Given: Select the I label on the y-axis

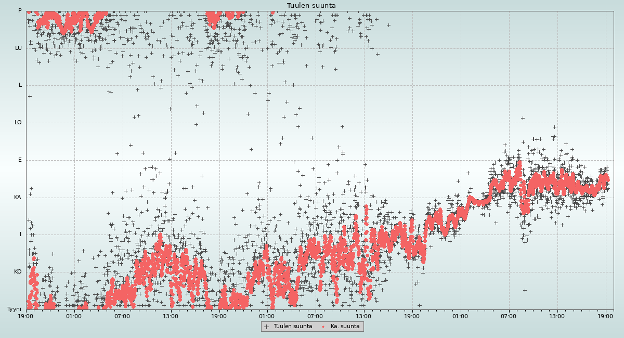Looking at the screenshot, I should pyautogui.click(x=21, y=235).
